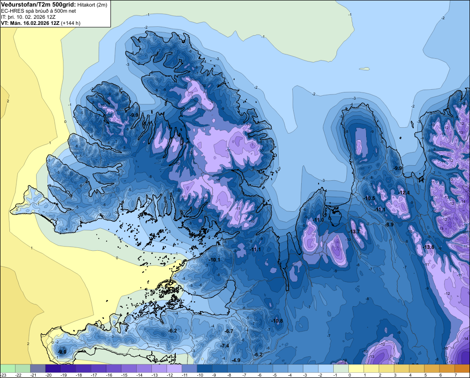
Task: Click the legend scale label 0
Action: click(350, 375)
